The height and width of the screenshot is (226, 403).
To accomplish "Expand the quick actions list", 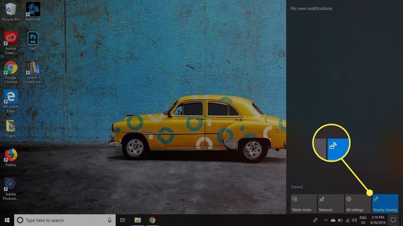I will coord(297,187).
